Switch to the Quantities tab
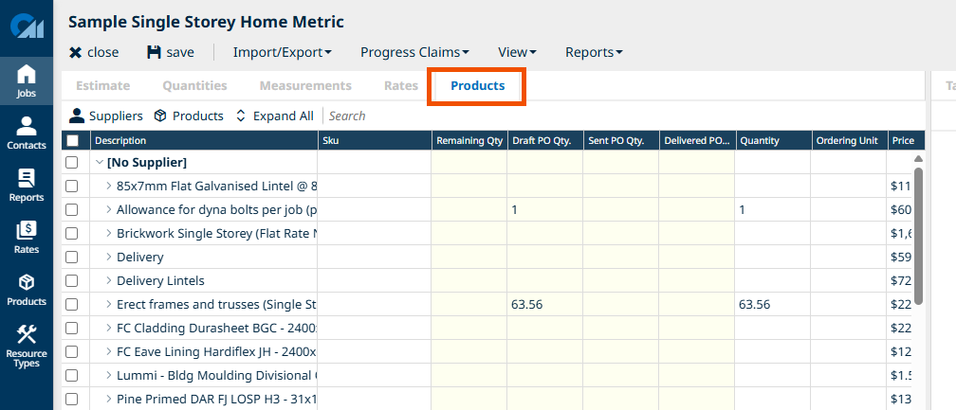Viewport: 956px width, 410px height. click(194, 86)
